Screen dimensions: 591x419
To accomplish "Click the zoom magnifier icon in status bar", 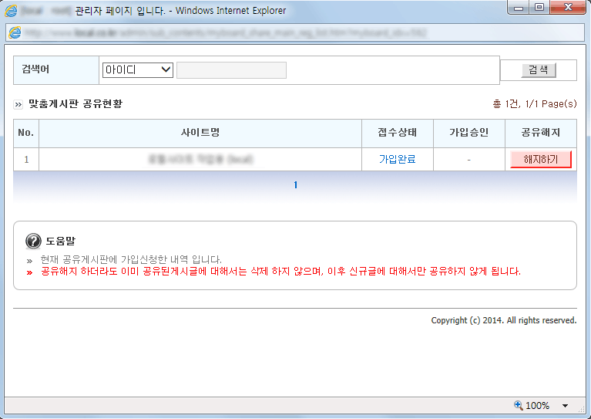I will pos(519,405).
